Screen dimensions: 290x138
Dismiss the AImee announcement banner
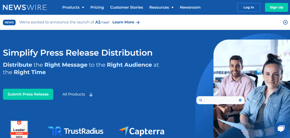pos(285,22)
